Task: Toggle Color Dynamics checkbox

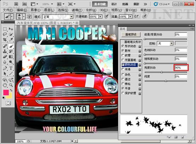Action: [123, 64]
